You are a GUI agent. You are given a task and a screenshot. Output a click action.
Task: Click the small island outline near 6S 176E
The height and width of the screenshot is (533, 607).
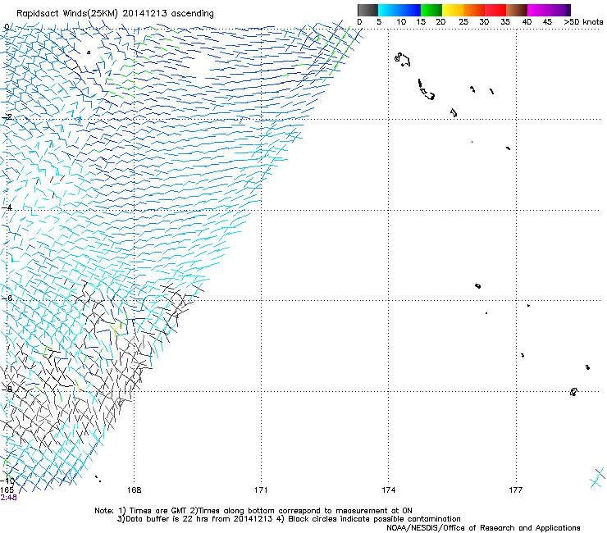(477, 286)
